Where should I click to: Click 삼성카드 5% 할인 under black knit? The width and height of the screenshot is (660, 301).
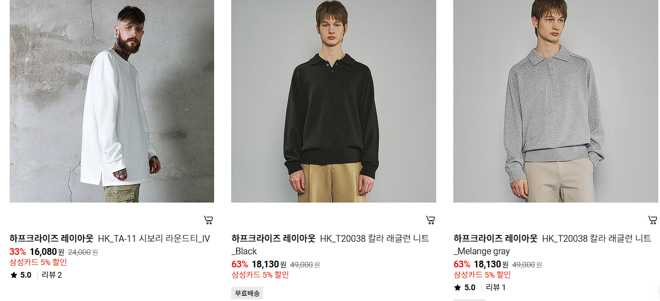click(x=260, y=275)
